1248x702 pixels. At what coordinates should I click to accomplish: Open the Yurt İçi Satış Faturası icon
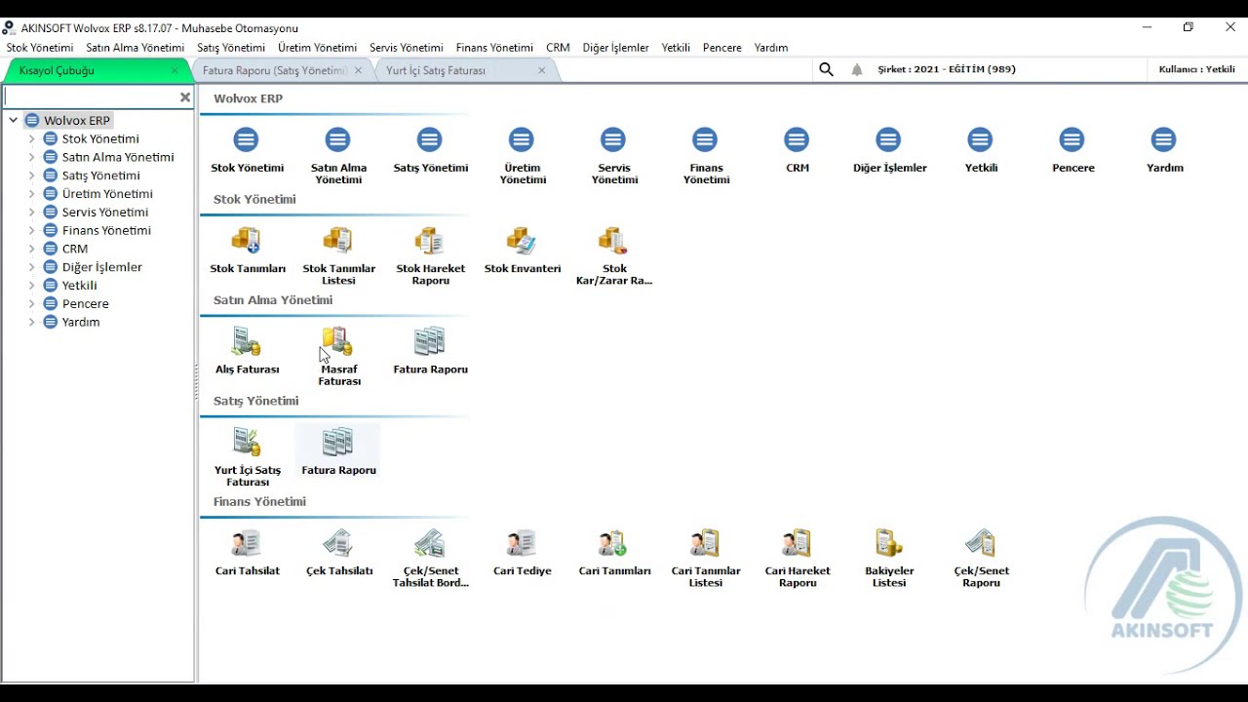247,443
